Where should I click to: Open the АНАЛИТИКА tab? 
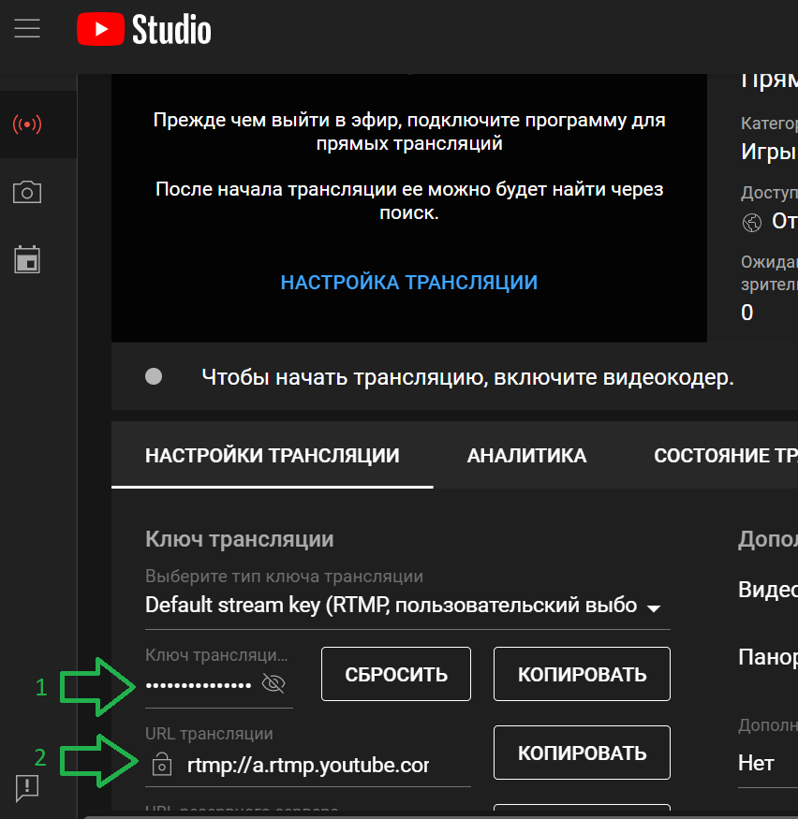coord(526,456)
